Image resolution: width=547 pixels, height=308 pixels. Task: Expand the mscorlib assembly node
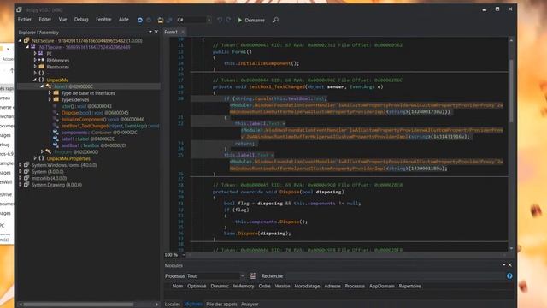coord(21,178)
